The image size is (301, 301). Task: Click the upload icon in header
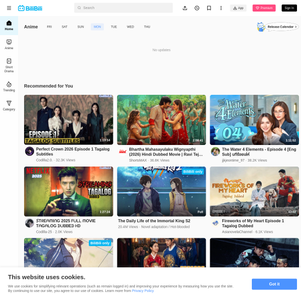185,8
